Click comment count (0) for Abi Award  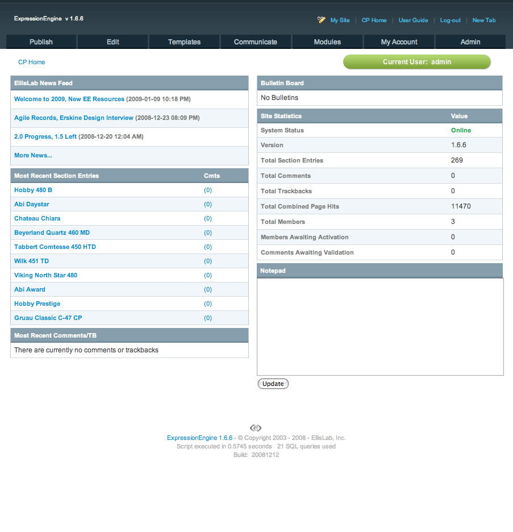point(208,289)
